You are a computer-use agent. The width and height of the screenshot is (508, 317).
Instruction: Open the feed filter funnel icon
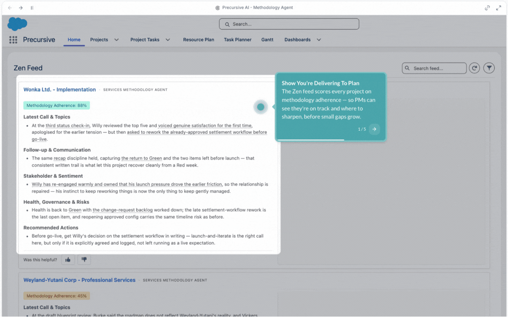(489, 68)
